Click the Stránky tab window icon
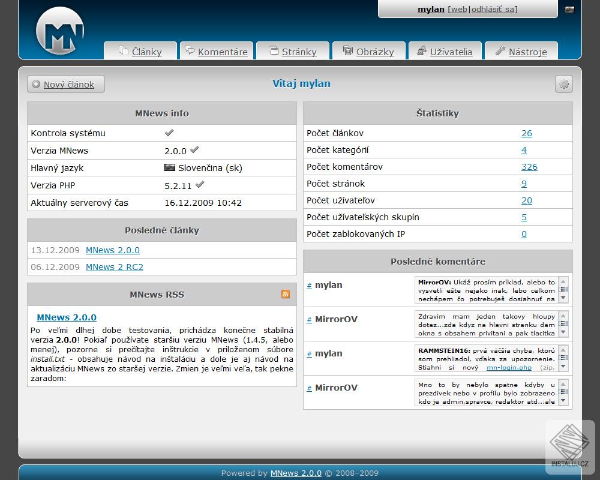The image size is (600, 480). (274, 50)
